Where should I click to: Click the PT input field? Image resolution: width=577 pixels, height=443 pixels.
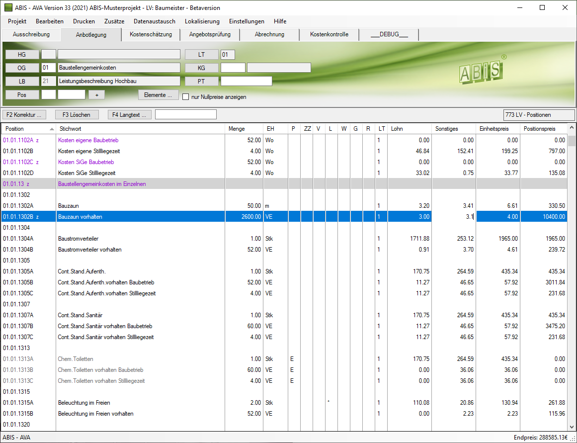click(246, 81)
